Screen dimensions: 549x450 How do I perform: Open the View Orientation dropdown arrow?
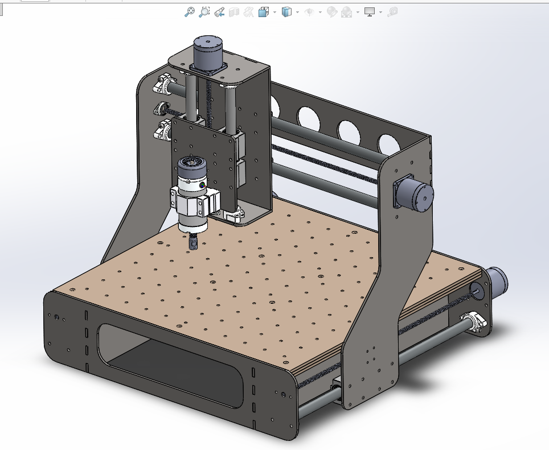pyautogui.click(x=274, y=13)
